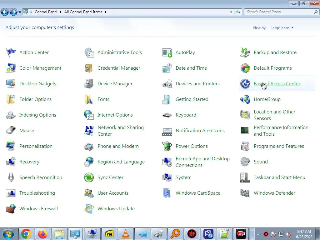Open the Ease of Access Center icon

coord(245,84)
